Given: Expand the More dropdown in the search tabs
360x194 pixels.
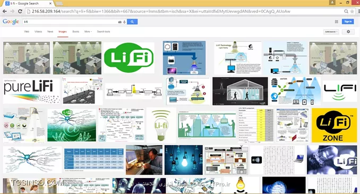Looking at the screenshot, I should [x=88, y=32].
